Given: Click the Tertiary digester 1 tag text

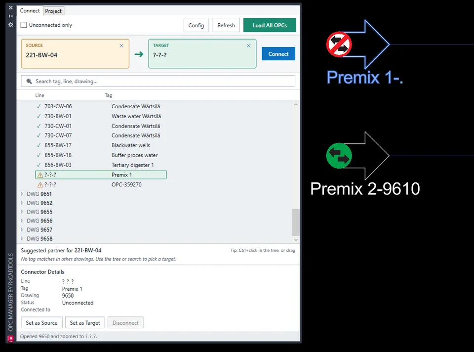Looking at the screenshot, I should pos(133,165).
